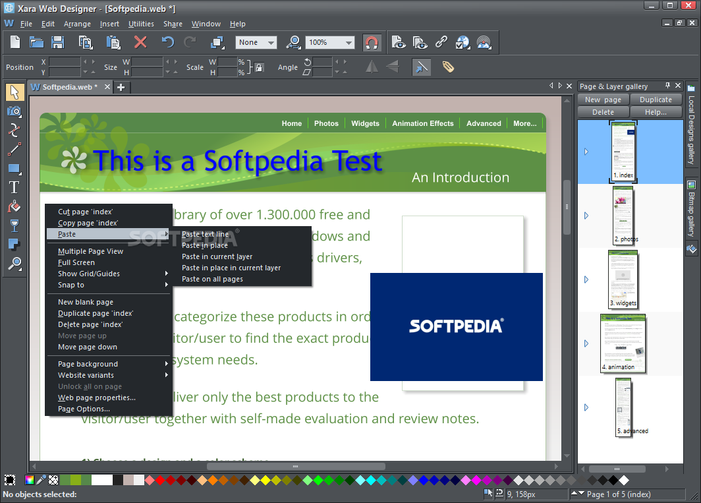Open the Utilities menu
Viewport: 701px width, 503px height.
click(141, 24)
